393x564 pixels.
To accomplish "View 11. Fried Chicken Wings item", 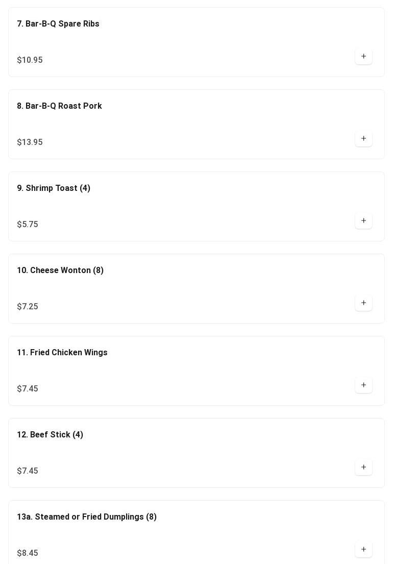I will tap(62, 353).
